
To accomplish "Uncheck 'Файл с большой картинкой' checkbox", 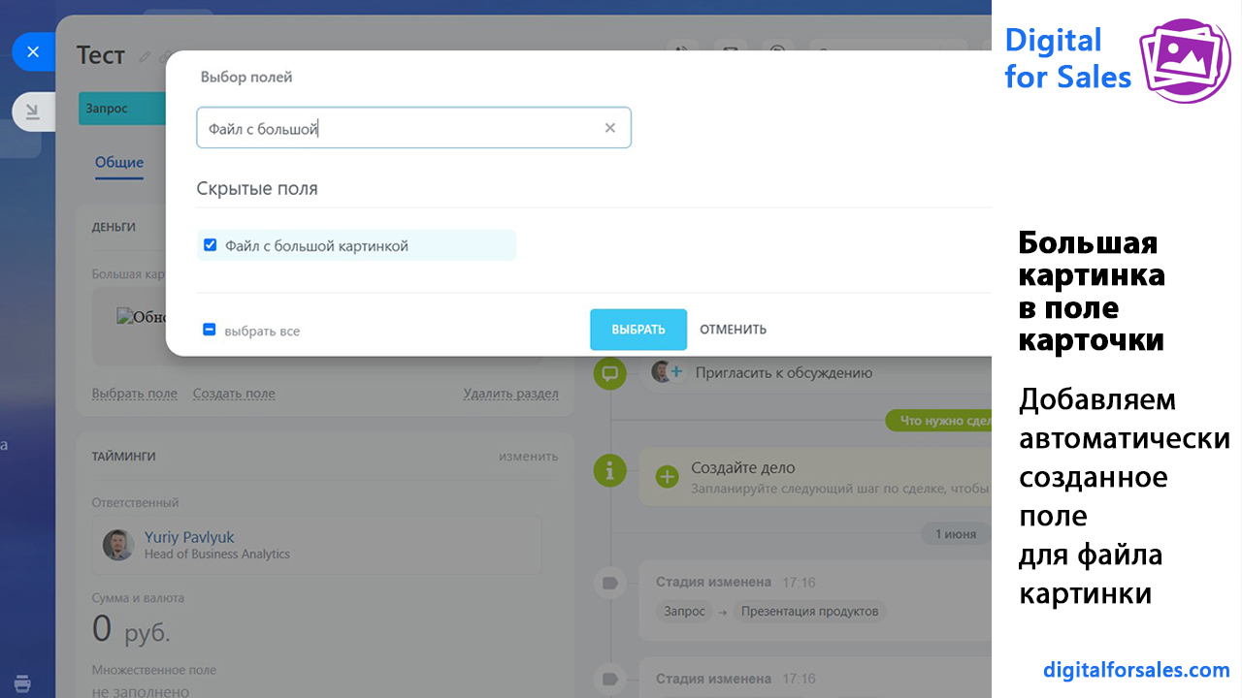I will click(x=210, y=245).
